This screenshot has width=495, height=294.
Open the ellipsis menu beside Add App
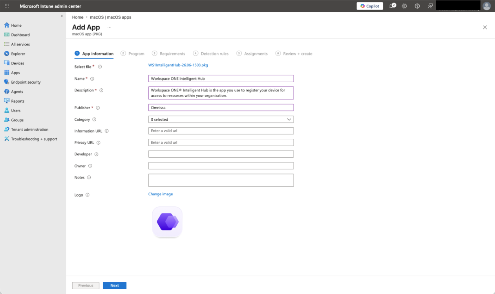(x=109, y=28)
